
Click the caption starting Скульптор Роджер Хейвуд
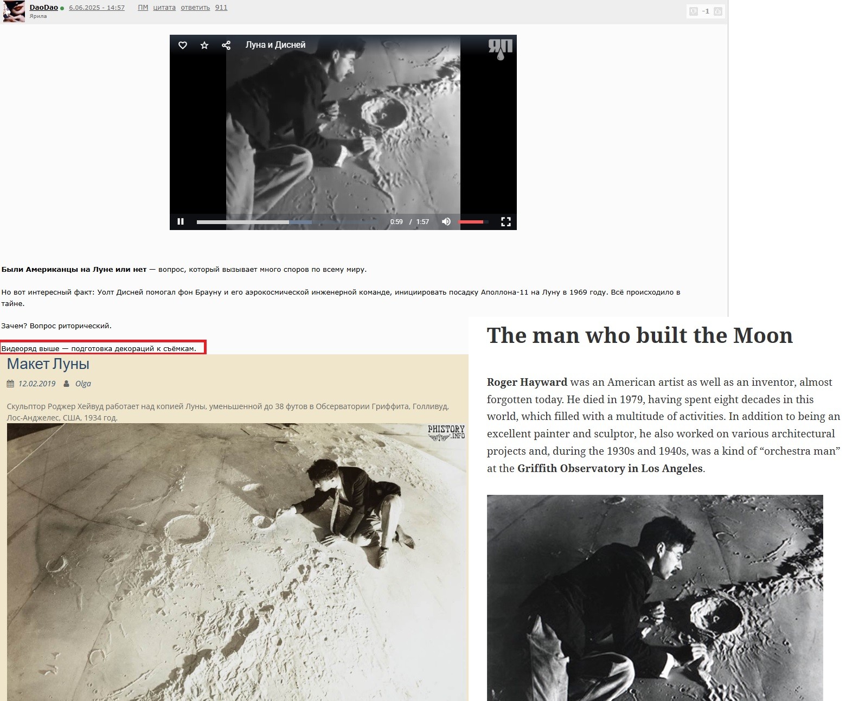click(x=228, y=412)
